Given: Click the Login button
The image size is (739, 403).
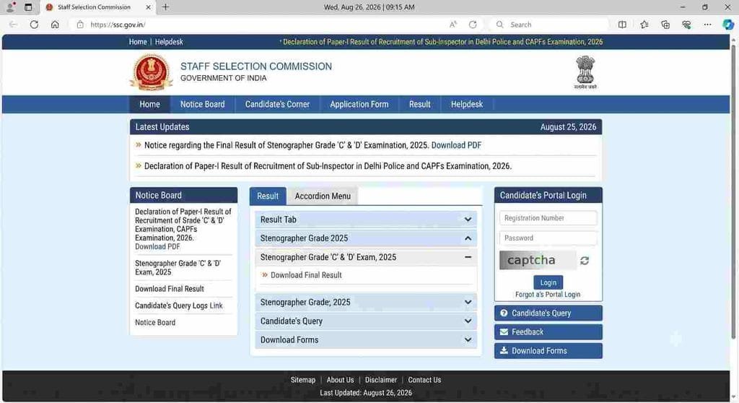Looking at the screenshot, I should coord(548,282).
